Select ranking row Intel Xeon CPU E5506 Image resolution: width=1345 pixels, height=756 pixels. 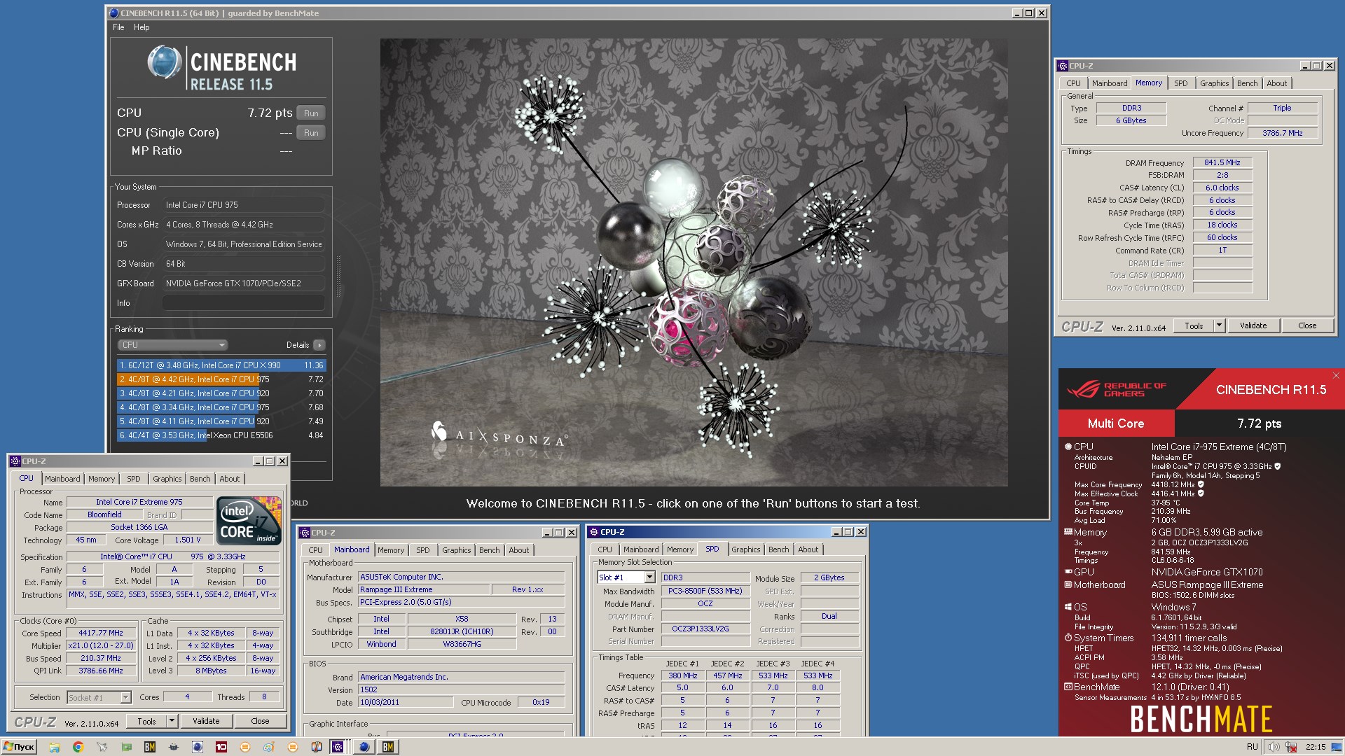[x=221, y=435]
